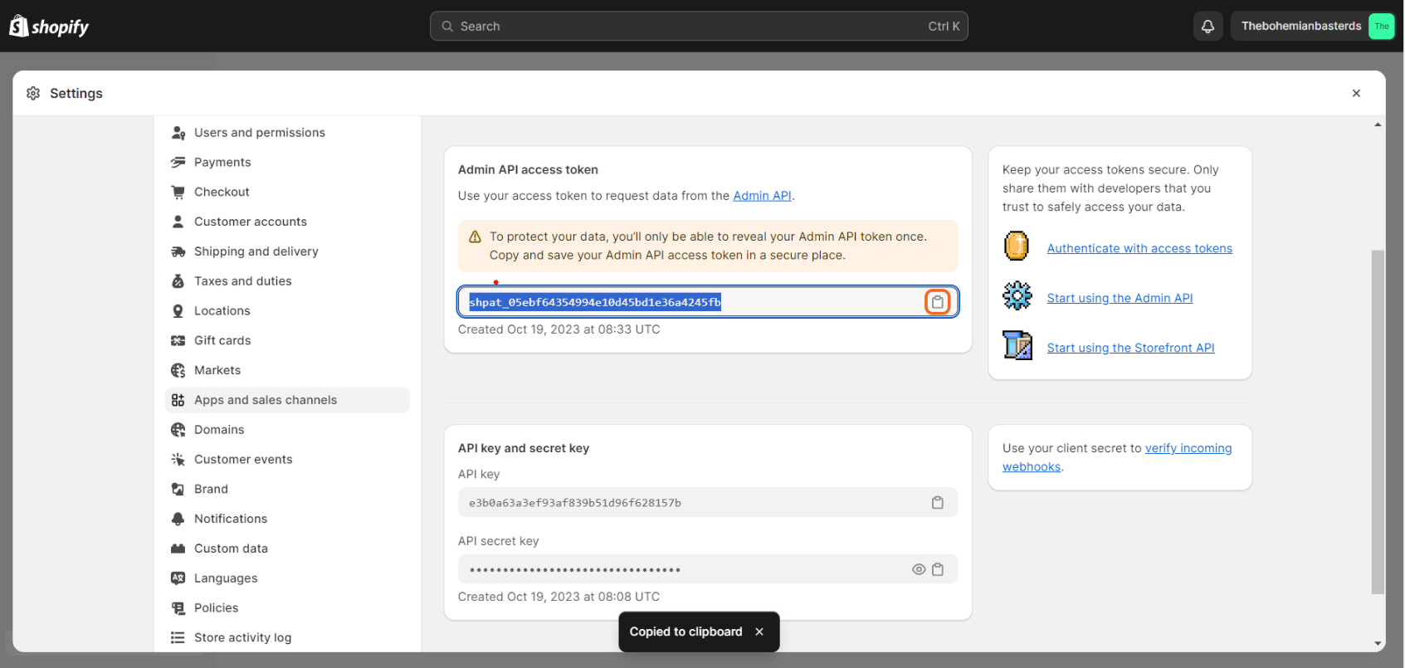1405x668 pixels.
Task: Open Start using the Admin API link
Action: tap(1120, 298)
